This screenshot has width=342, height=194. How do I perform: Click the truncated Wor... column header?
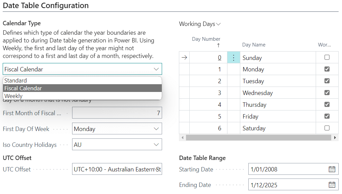click(x=324, y=45)
